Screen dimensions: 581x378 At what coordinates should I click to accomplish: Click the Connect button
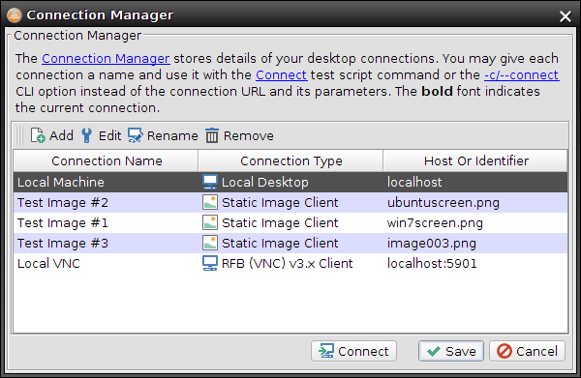353,351
